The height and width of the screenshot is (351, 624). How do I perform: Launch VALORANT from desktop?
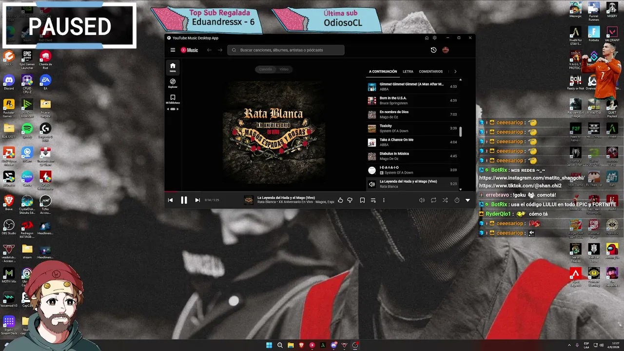click(x=612, y=34)
